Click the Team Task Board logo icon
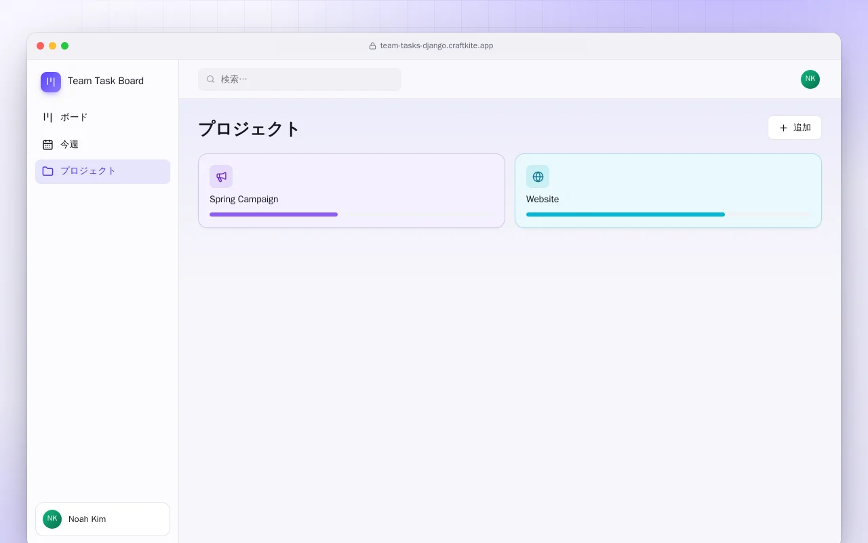 (51, 82)
